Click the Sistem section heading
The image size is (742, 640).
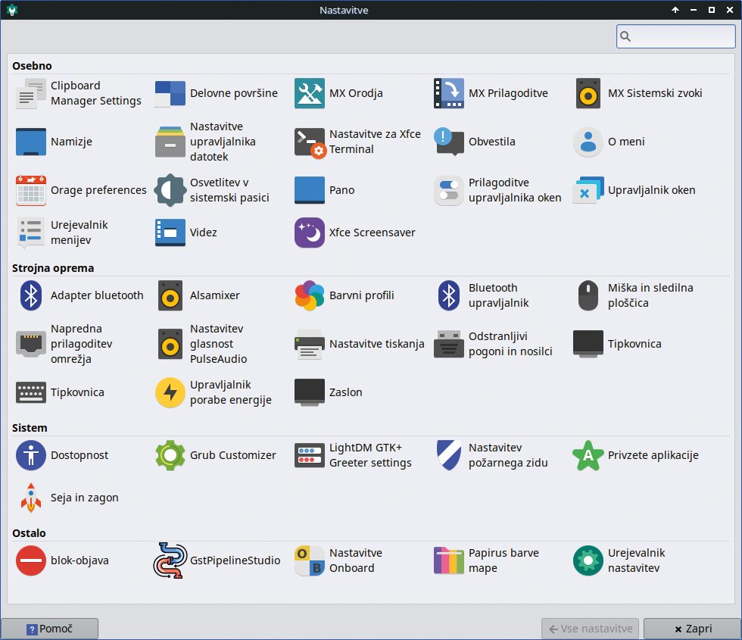click(30, 428)
